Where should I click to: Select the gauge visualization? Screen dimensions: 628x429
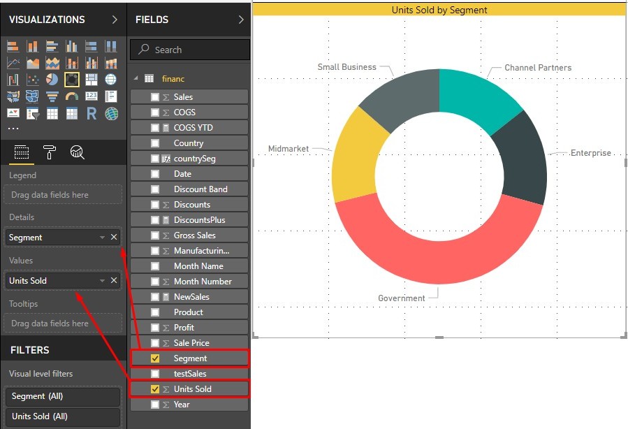(x=72, y=96)
